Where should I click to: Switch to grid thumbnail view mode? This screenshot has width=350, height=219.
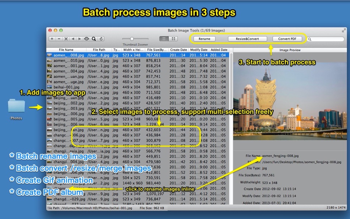(x=174, y=39)
